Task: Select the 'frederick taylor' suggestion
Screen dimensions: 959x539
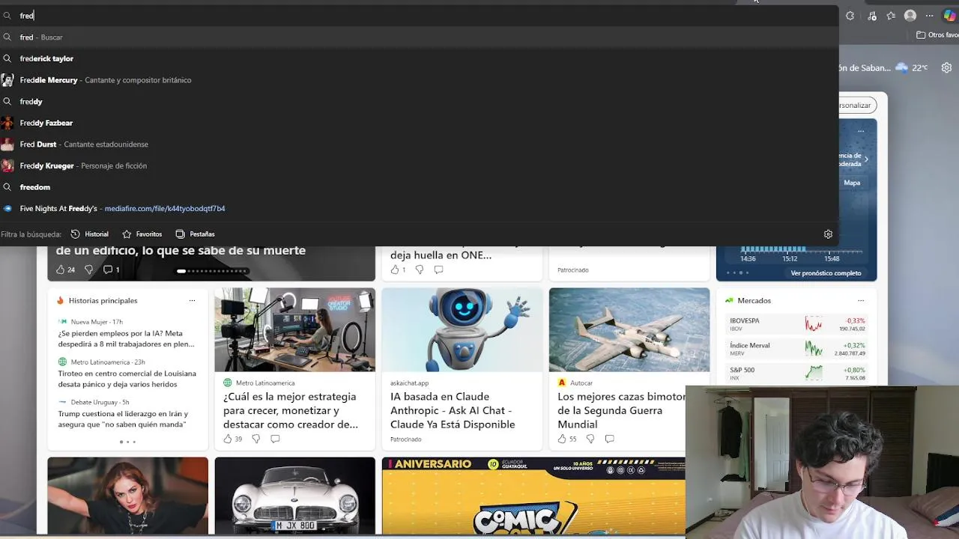Action: (420, 58)
